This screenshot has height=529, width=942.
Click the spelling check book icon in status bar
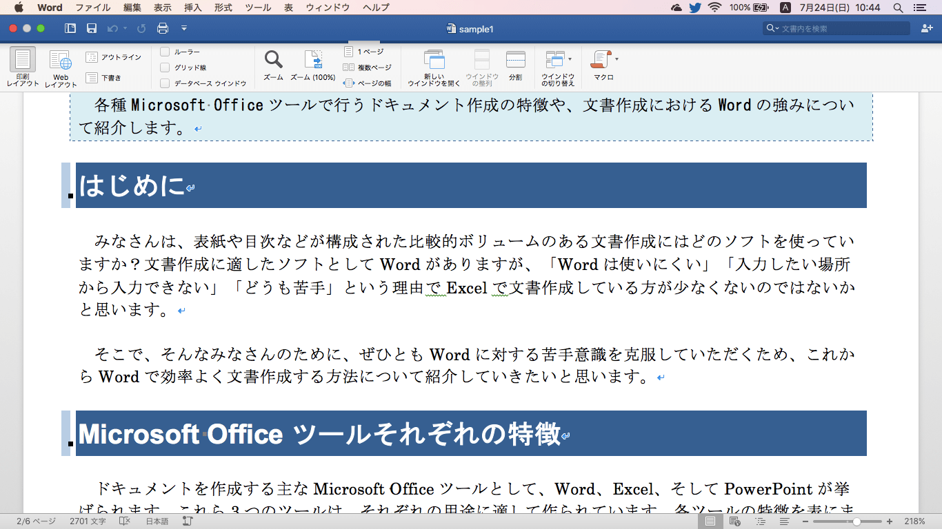pyautogui.click(x=125, y=521)
